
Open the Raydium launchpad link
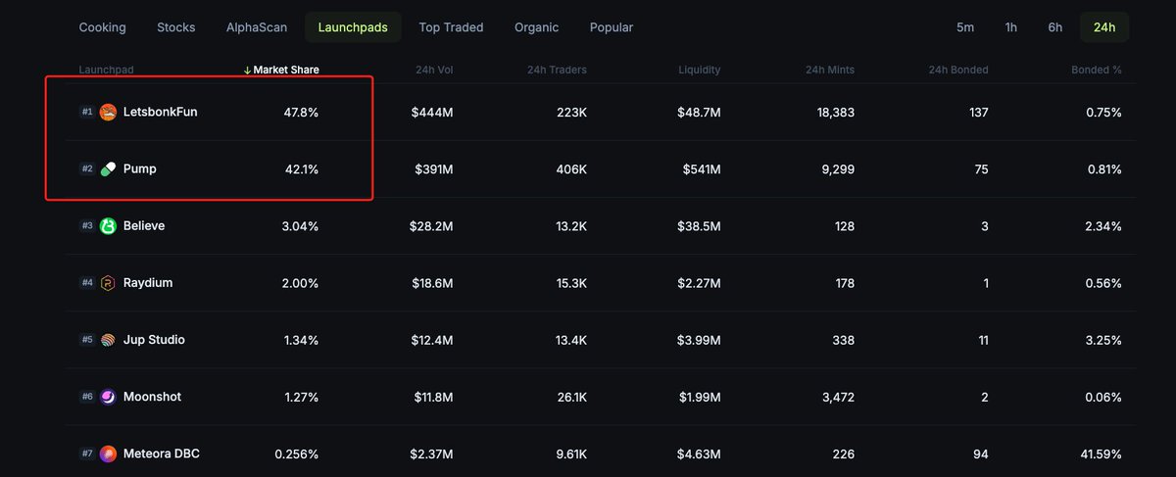[x=149, y=283]
